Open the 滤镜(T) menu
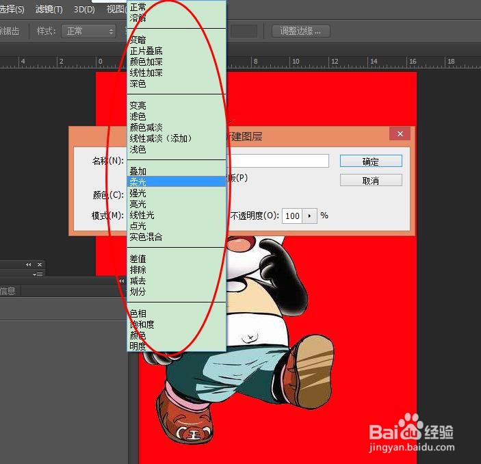 click(x=49, y=9)
